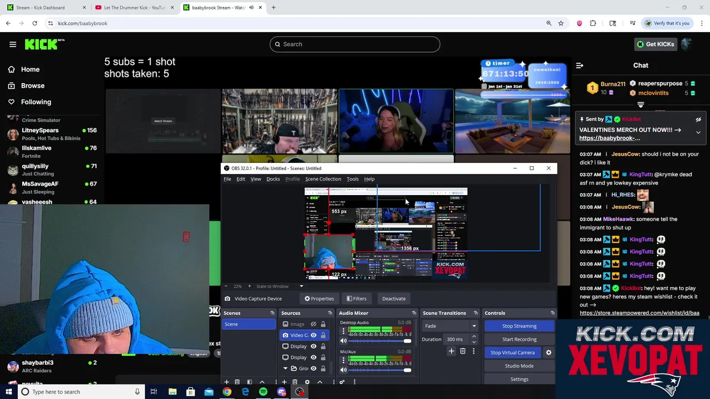
Task: Open source properties gear in Sources toolbar
Action: pyautogui.click(x=307, y=382)
